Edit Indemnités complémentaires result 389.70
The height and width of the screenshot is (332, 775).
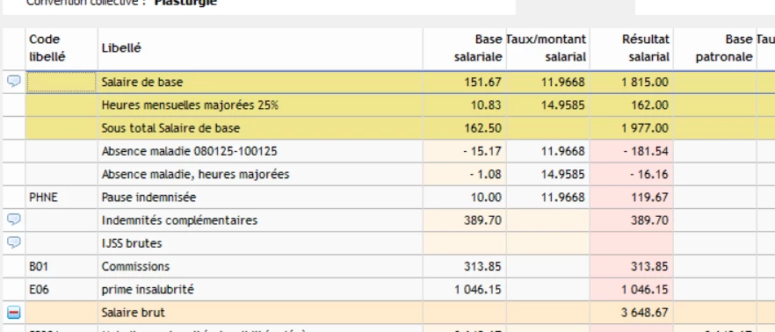[631, 220]
